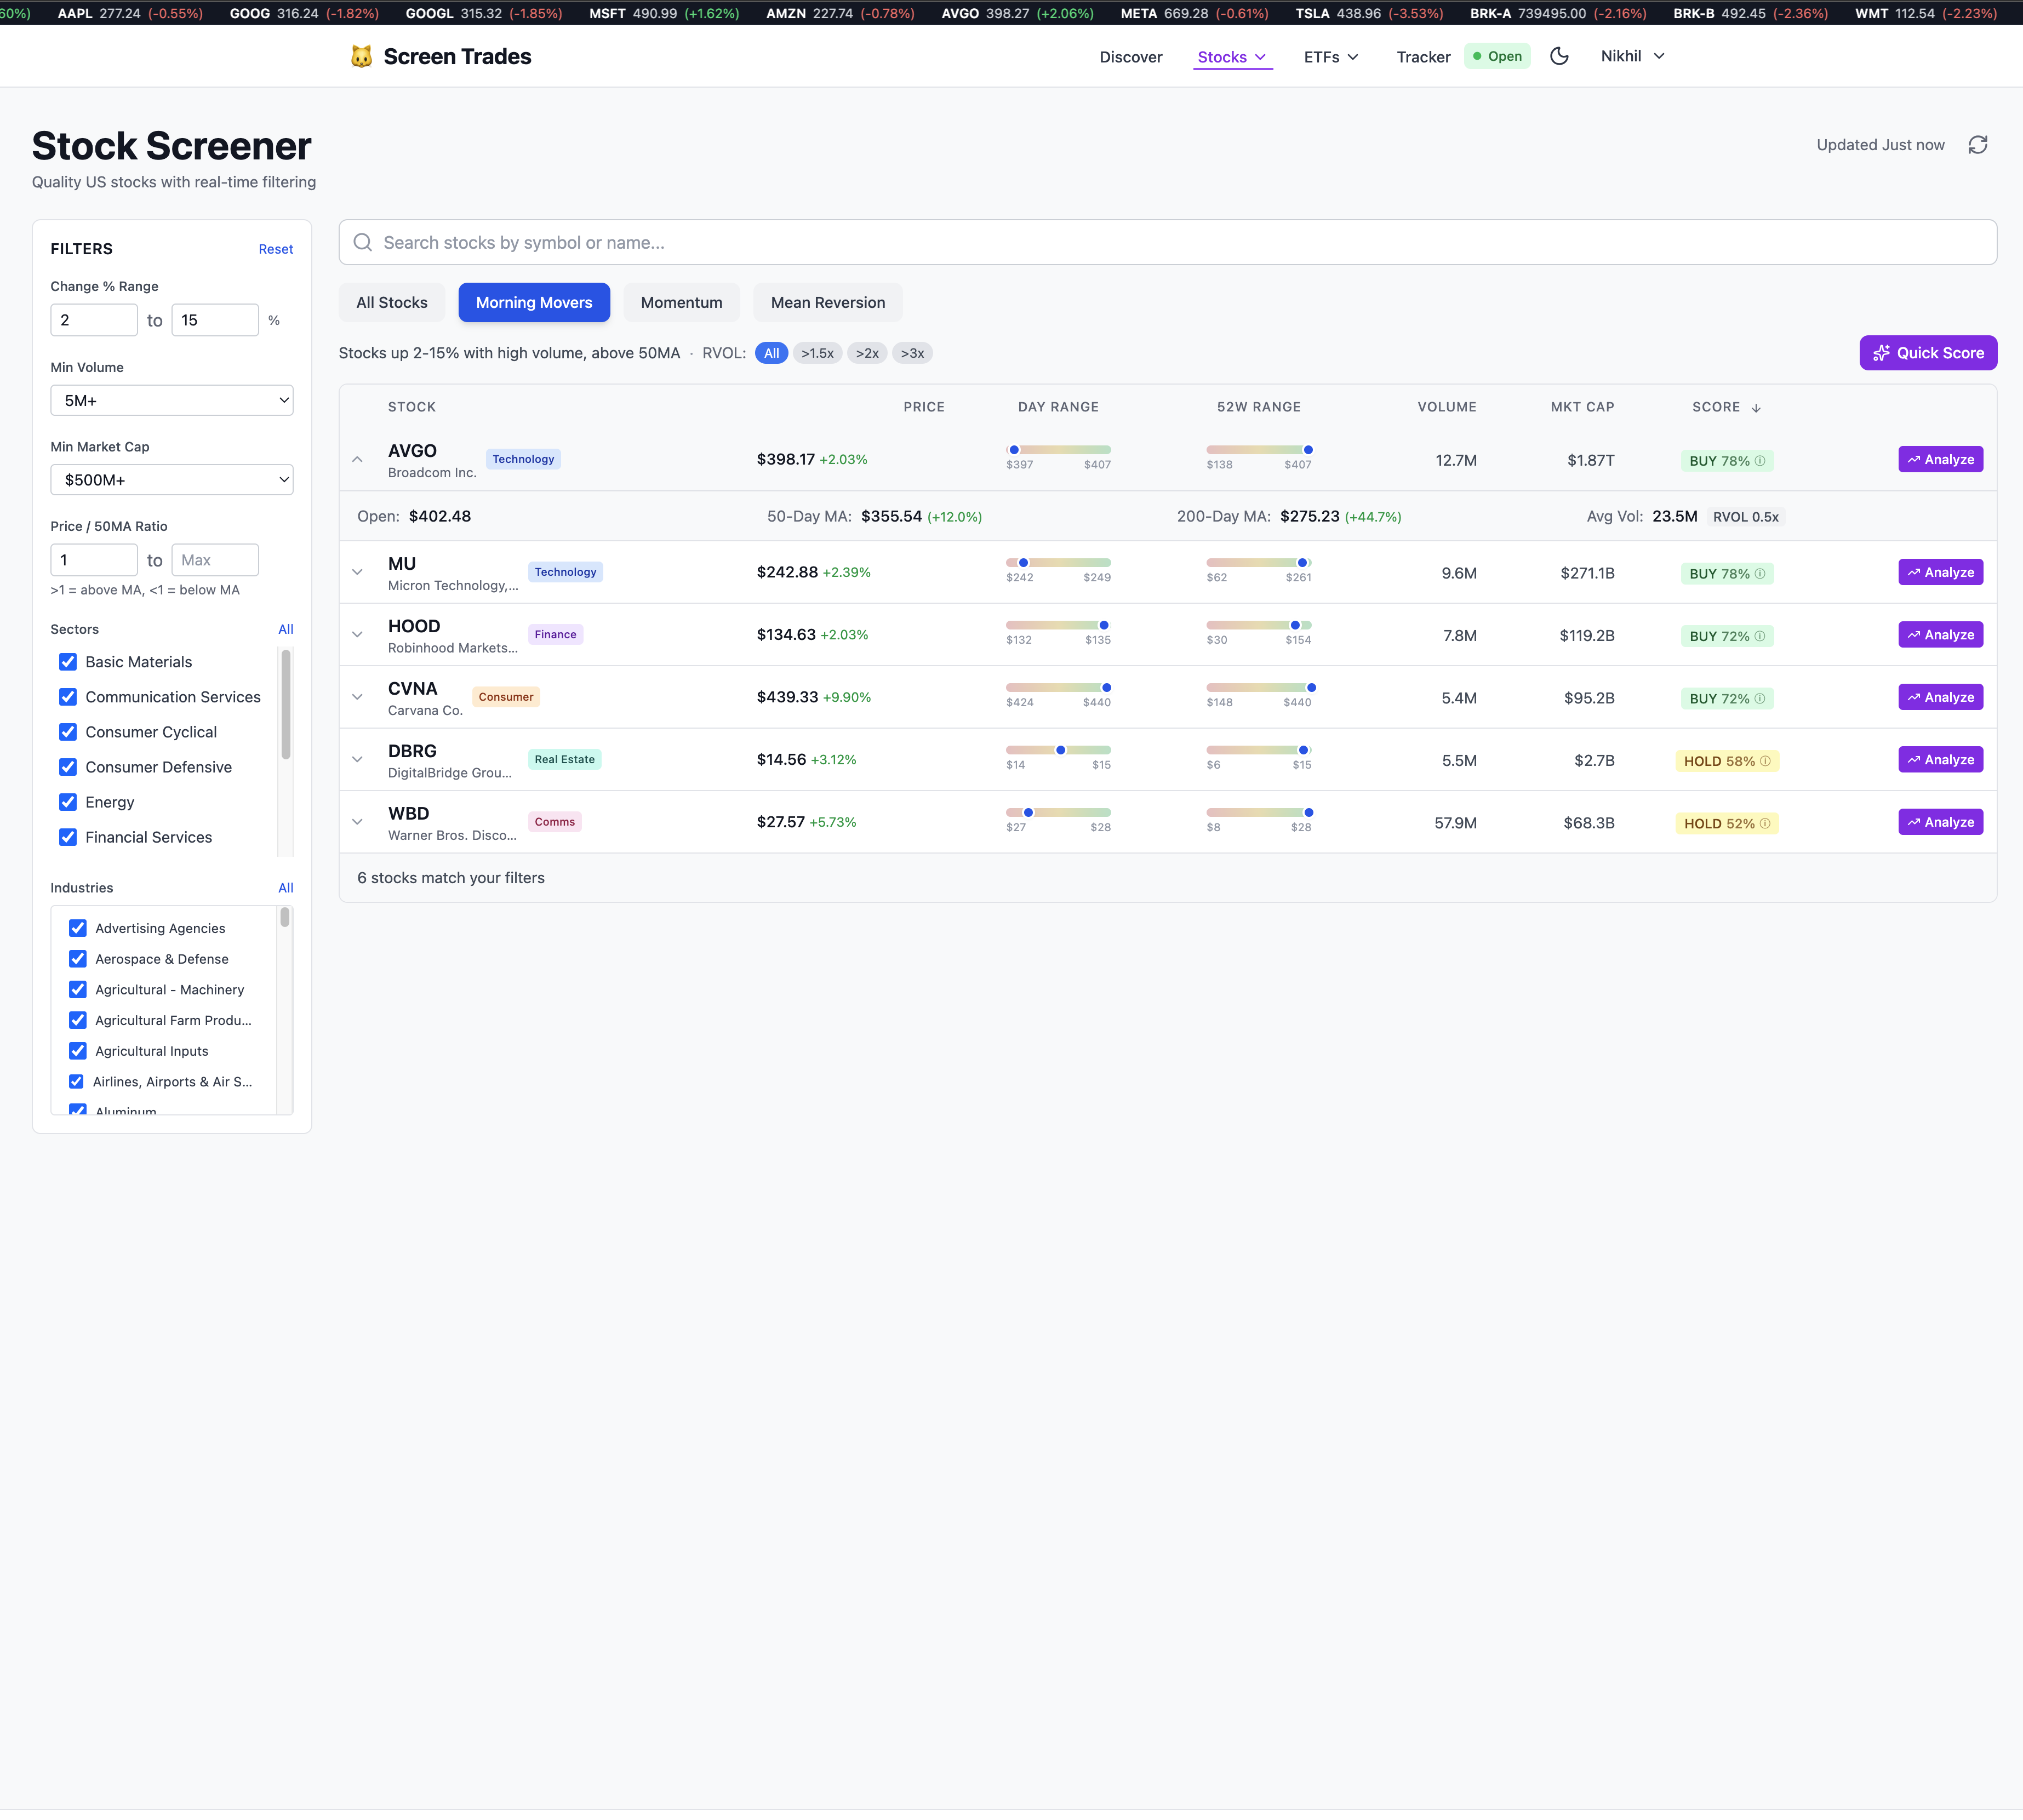Open the Stocks navigation dropdown
2023x1820 pixels.
[1232, 57]
